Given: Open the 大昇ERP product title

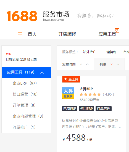Looking at the screenshot, I should [86, 89].
